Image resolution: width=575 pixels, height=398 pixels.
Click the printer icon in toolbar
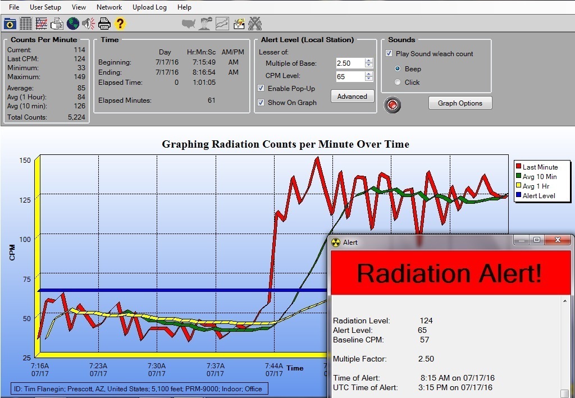click(x=104, y=24)
